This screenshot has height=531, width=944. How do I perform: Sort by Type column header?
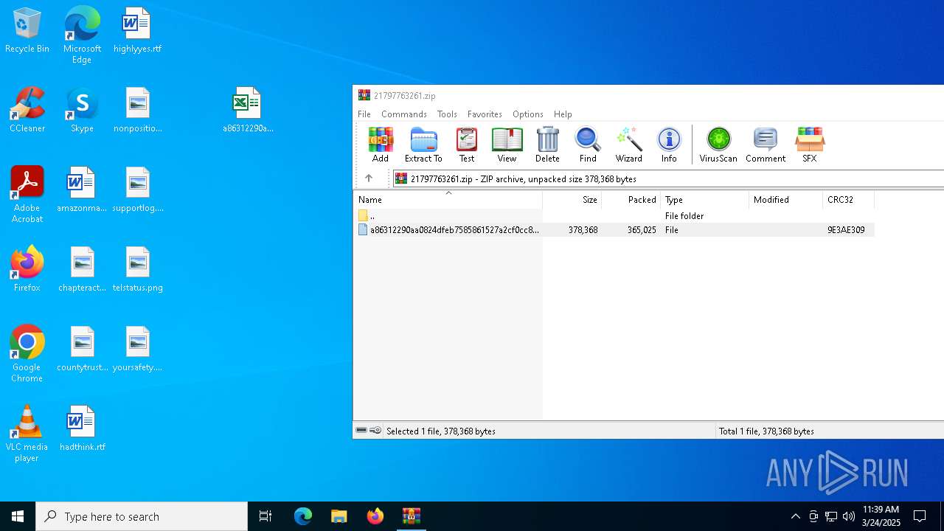(x=705, y=200)
